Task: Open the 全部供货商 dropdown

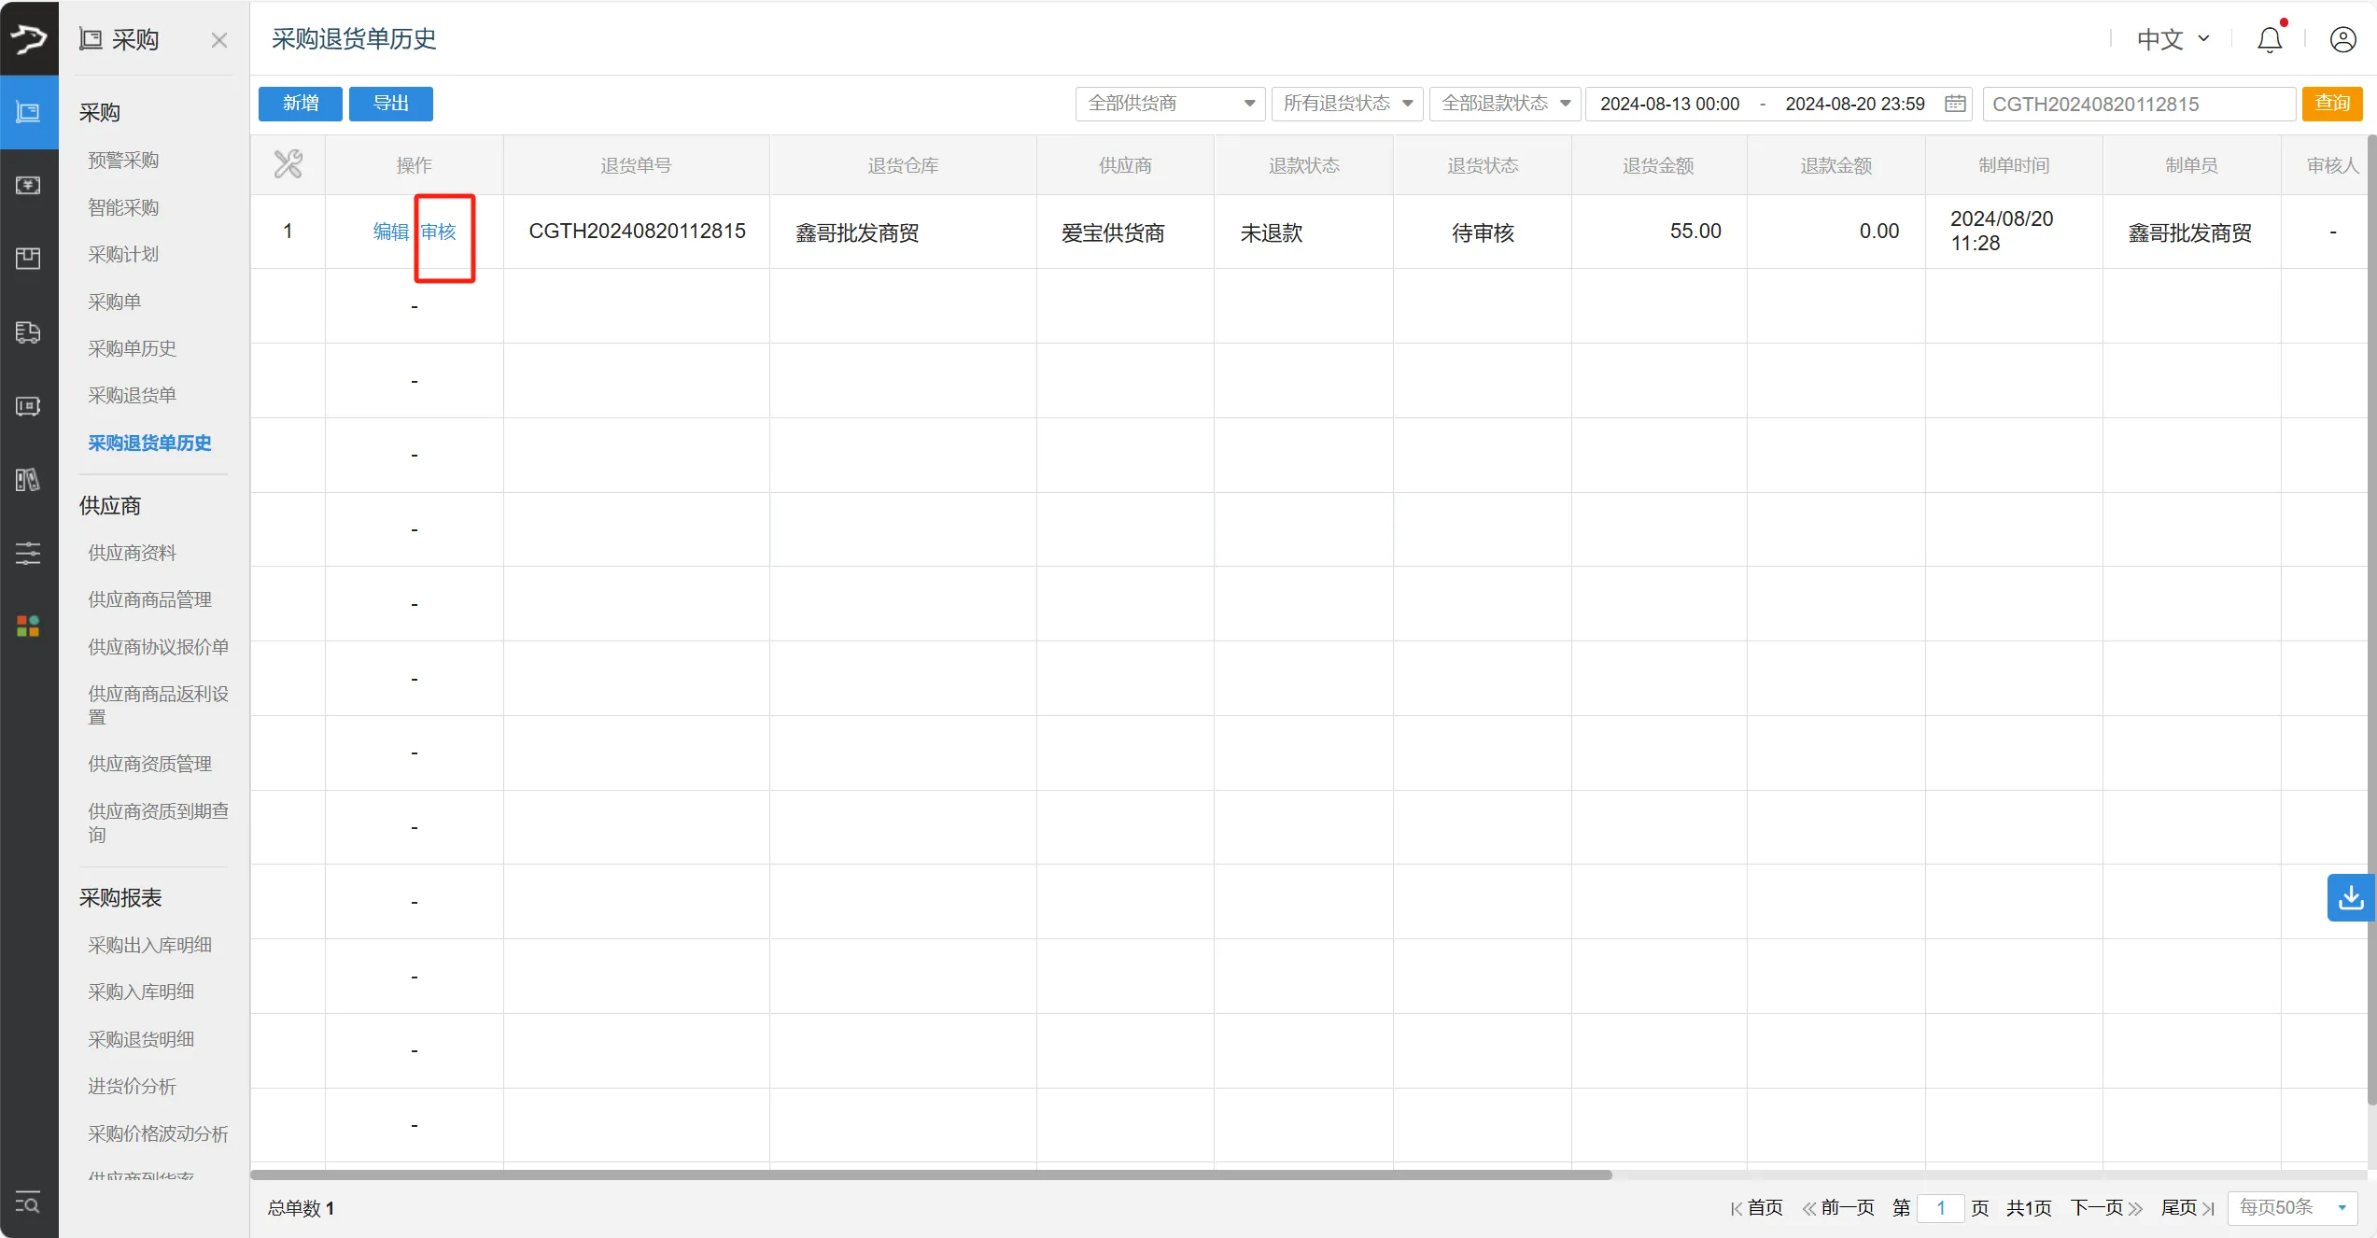Action: (1169, 104)
